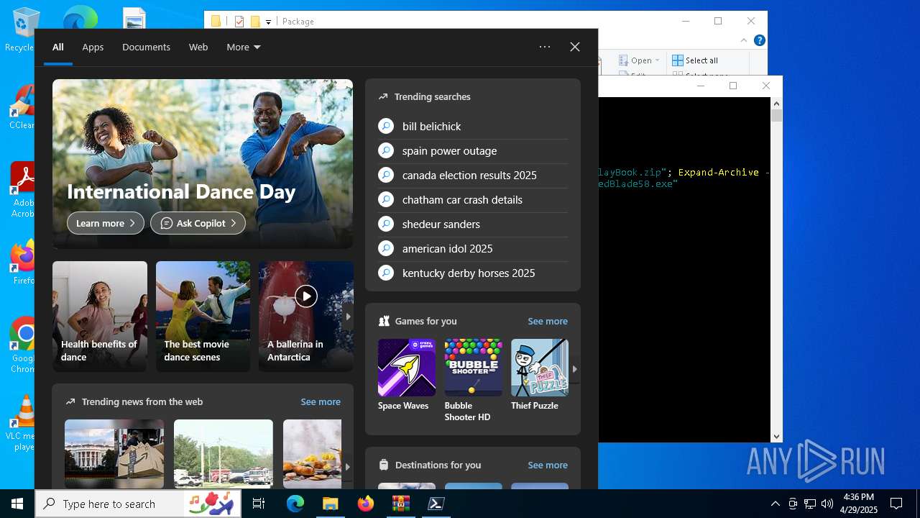The height and width of the screenshot is (518, 920).
Task: Open File Explorer from taskbar
Action: tap(330, 504)
